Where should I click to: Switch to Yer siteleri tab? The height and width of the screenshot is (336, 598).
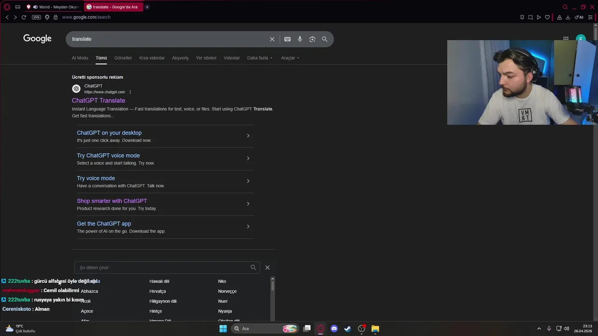click(206, 58)
